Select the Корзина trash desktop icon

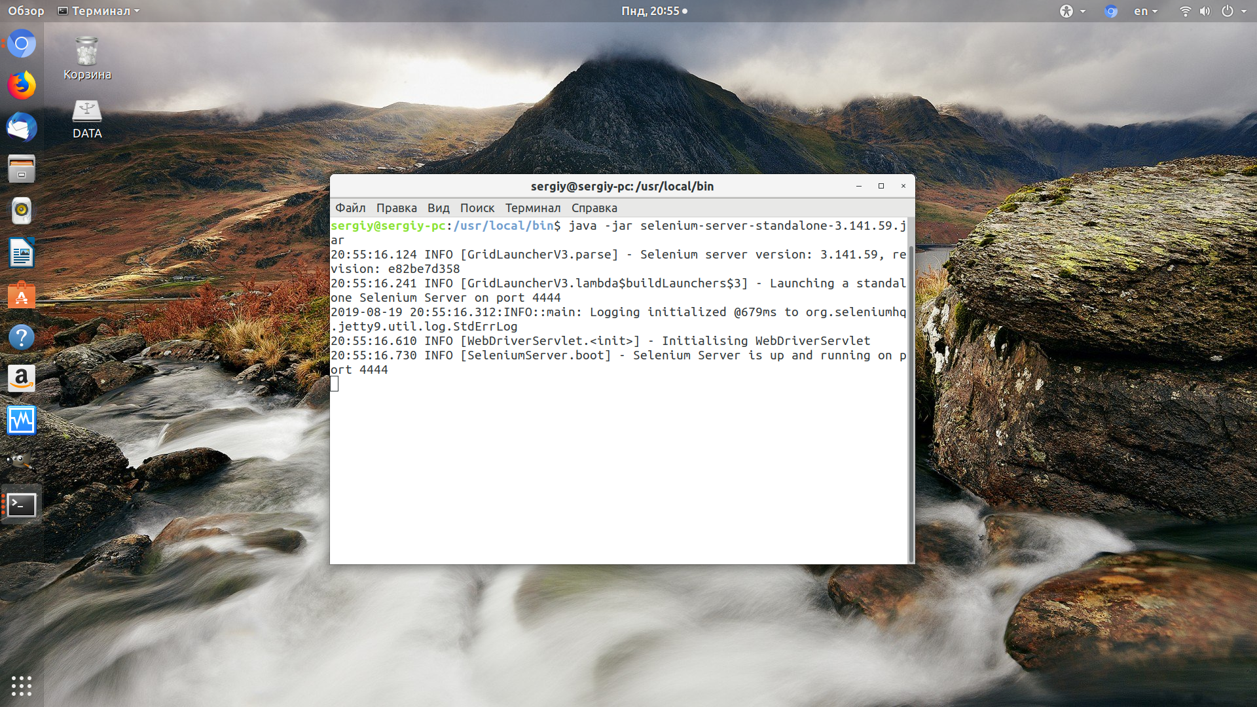87,58
